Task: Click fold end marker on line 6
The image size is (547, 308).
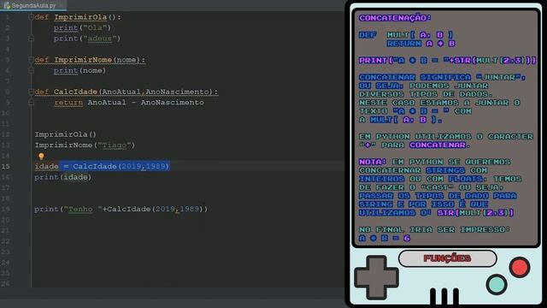Action: 31,70
